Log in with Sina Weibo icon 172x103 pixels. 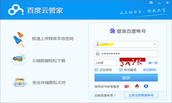pos(127,86)
